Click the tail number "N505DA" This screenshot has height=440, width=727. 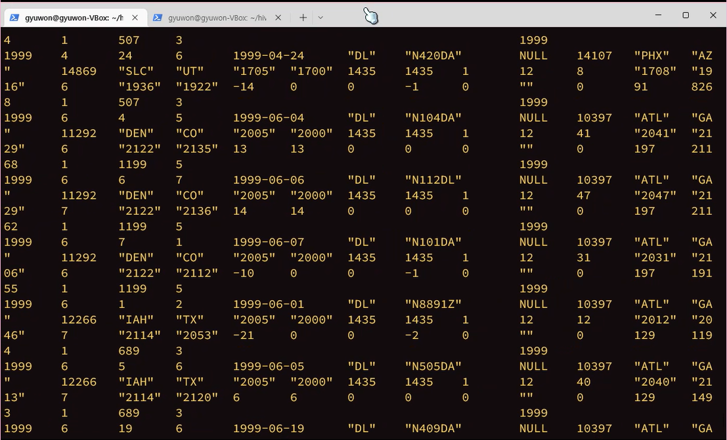click(x=433, y=366)
